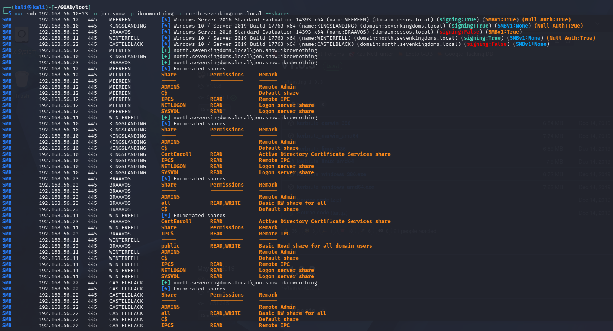Click Permissions header on the MEEREEN row
This screenshot has width=613, height=331.
tap(227, 75)
